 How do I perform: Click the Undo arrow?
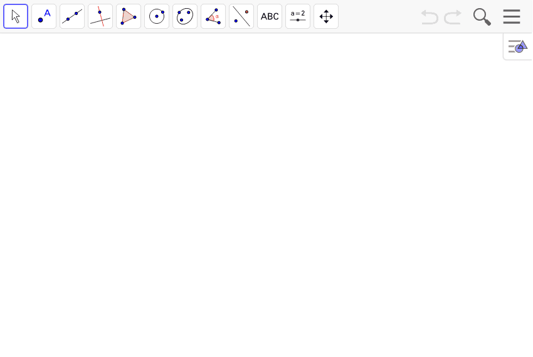430,17
